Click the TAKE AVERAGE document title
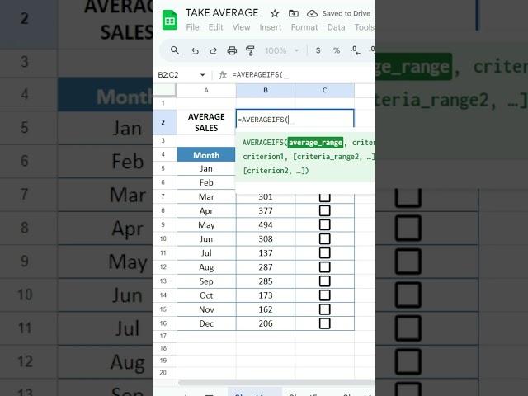528x396 pixels. tap(222, 13)
